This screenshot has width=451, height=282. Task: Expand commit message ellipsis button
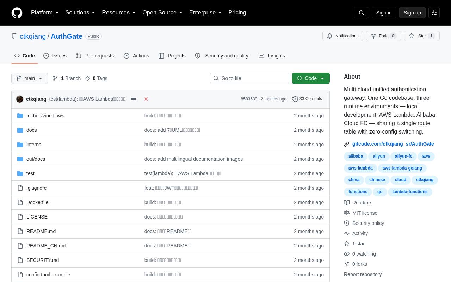point(134,99)
